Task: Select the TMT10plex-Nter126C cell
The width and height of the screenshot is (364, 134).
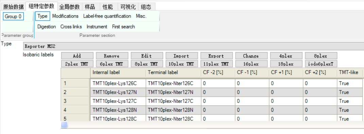Action: 174,83
